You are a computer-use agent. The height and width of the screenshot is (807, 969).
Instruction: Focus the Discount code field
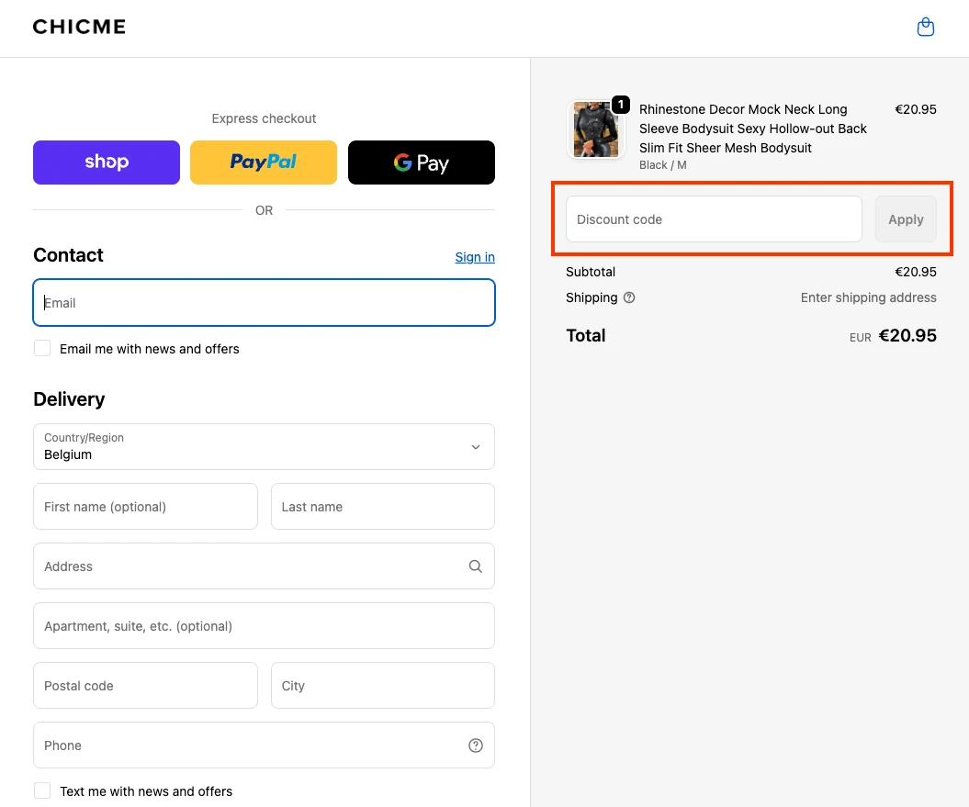tap(714, 219)
